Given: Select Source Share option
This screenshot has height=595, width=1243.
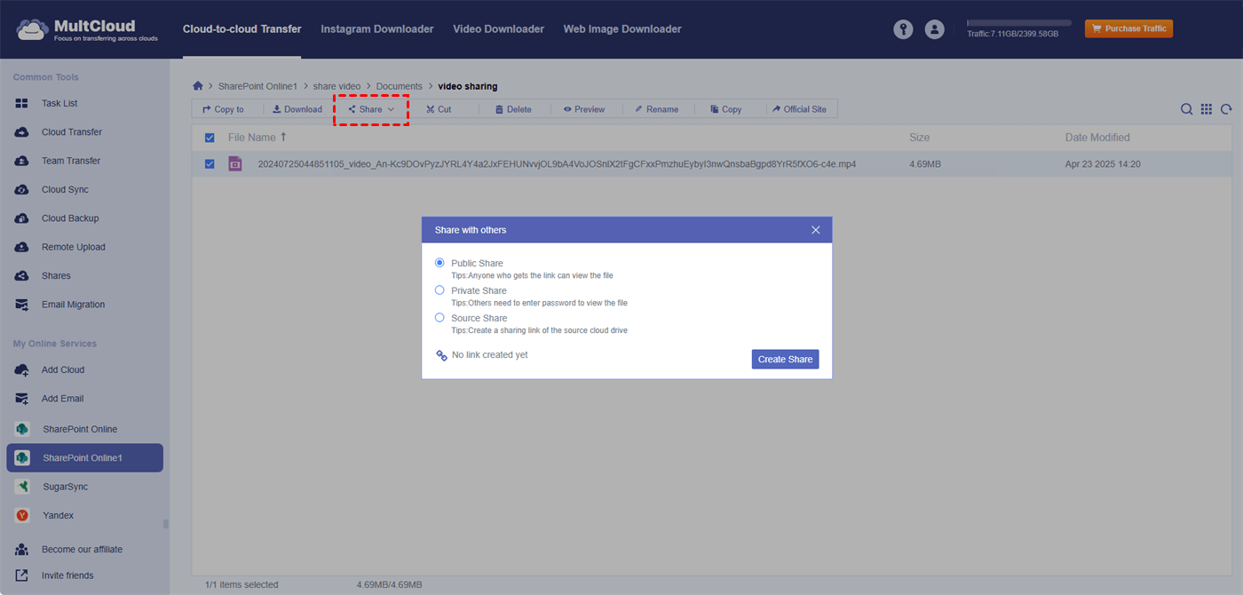Looking at the screenshot, I should (x=439, y=318).
